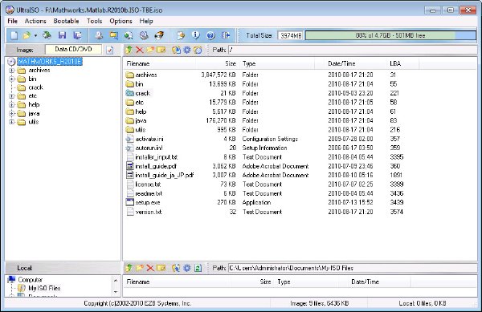The image size is (482, 312).
Task: Open the recent files arrow beside Open
Action: point(35,36)
